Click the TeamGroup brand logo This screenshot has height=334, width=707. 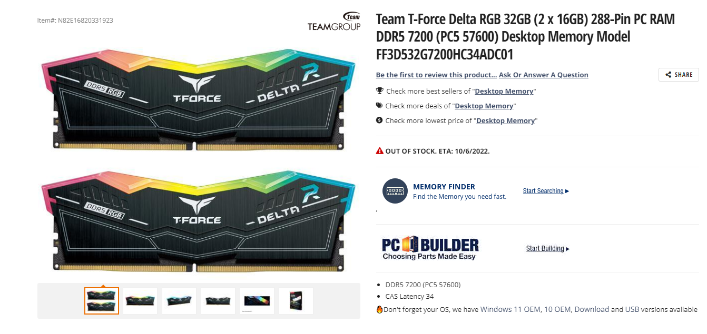[335, 22]
